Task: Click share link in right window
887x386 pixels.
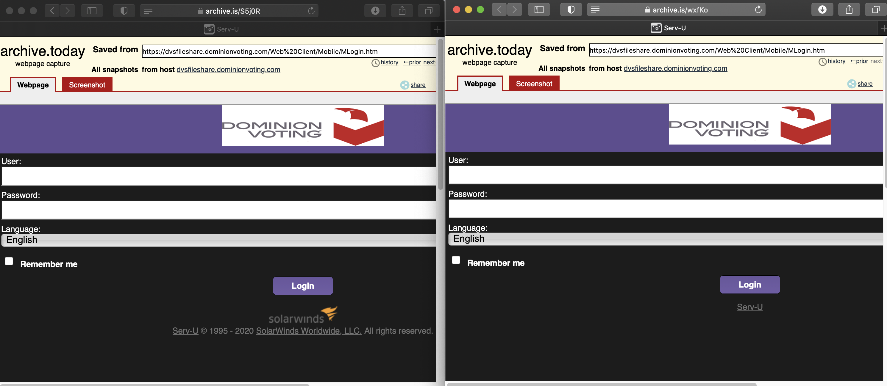Action: click(x=865, y=84)
